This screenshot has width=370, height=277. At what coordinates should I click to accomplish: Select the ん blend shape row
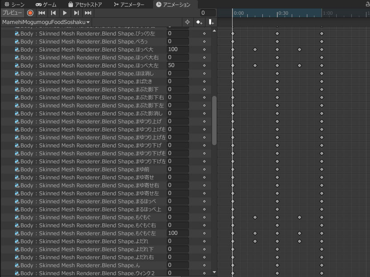[x=106, y=265]
